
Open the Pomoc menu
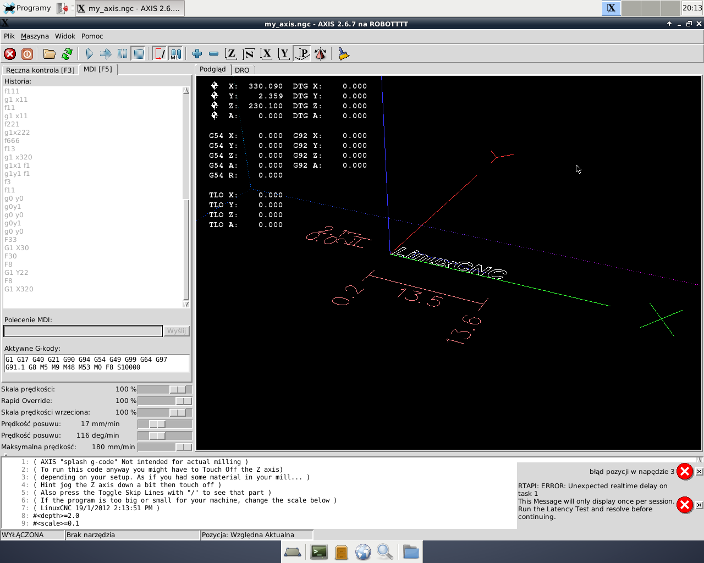coord(92,36)
